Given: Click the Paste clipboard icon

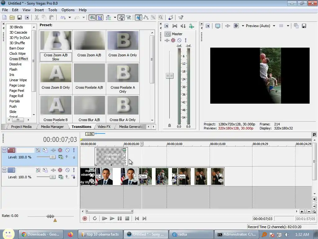Looking at the screenshot, I should 52,17.
